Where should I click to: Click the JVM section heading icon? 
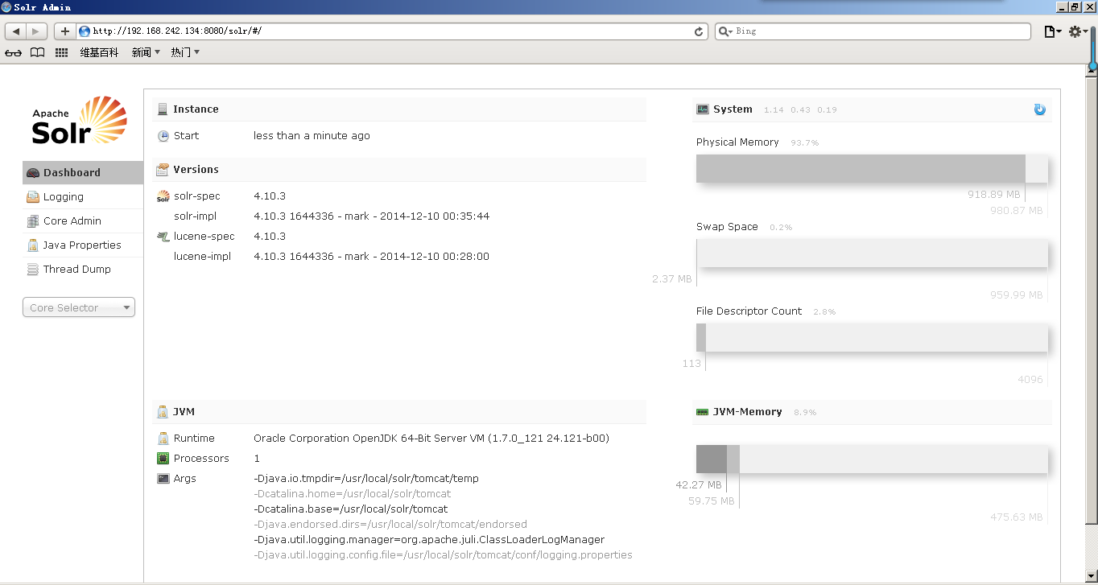pos(163,412)
